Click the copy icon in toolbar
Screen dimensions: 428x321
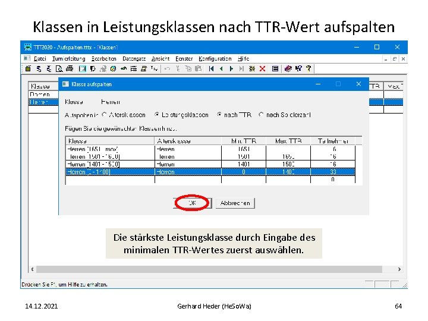tap(188, 69)
